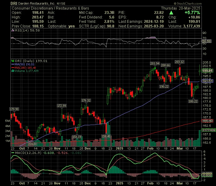Click the 3177439 volume axis tag
The width and height of the screenshot is (216, 186).
point(209,130)
